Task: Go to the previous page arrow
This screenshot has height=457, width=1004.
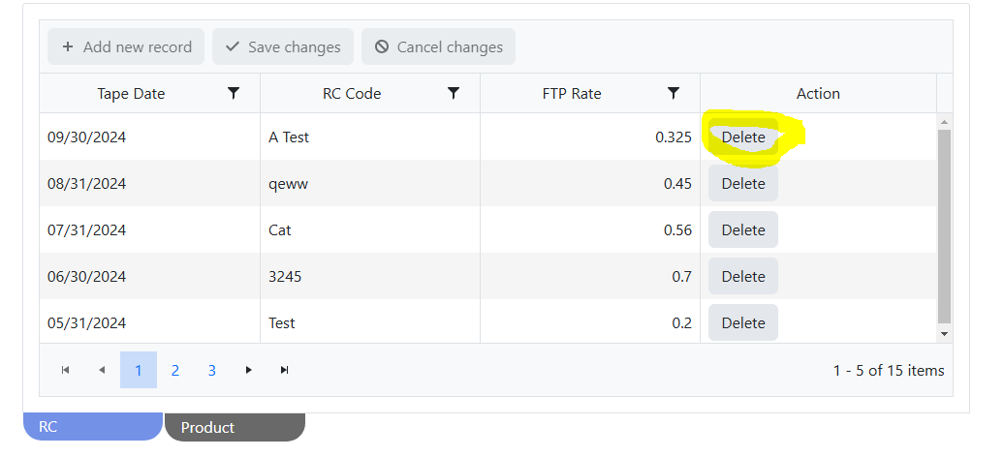Action: point(102,370)
